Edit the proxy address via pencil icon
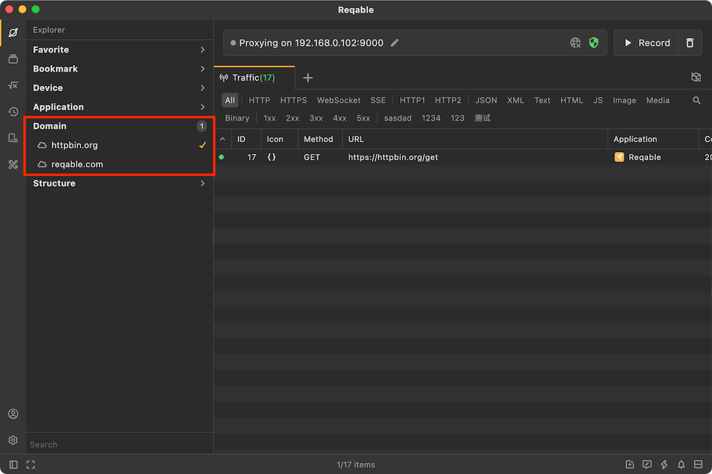The width and height of the screenshot is (712, 474). [395, 43]
